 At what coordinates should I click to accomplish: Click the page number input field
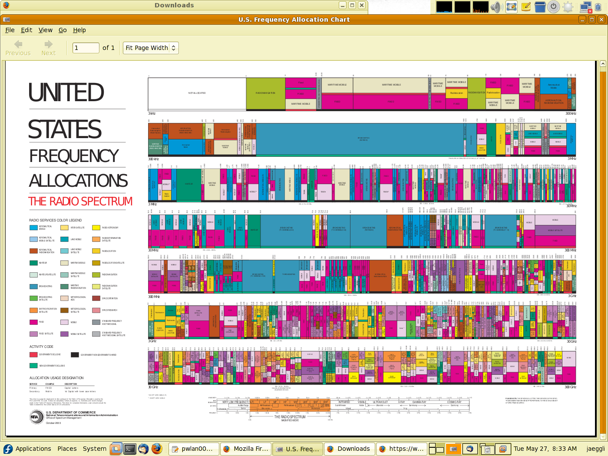tap(86, 48)
